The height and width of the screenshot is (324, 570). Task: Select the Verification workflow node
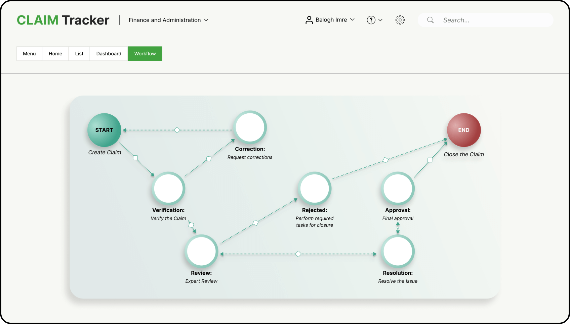(168, 188)
